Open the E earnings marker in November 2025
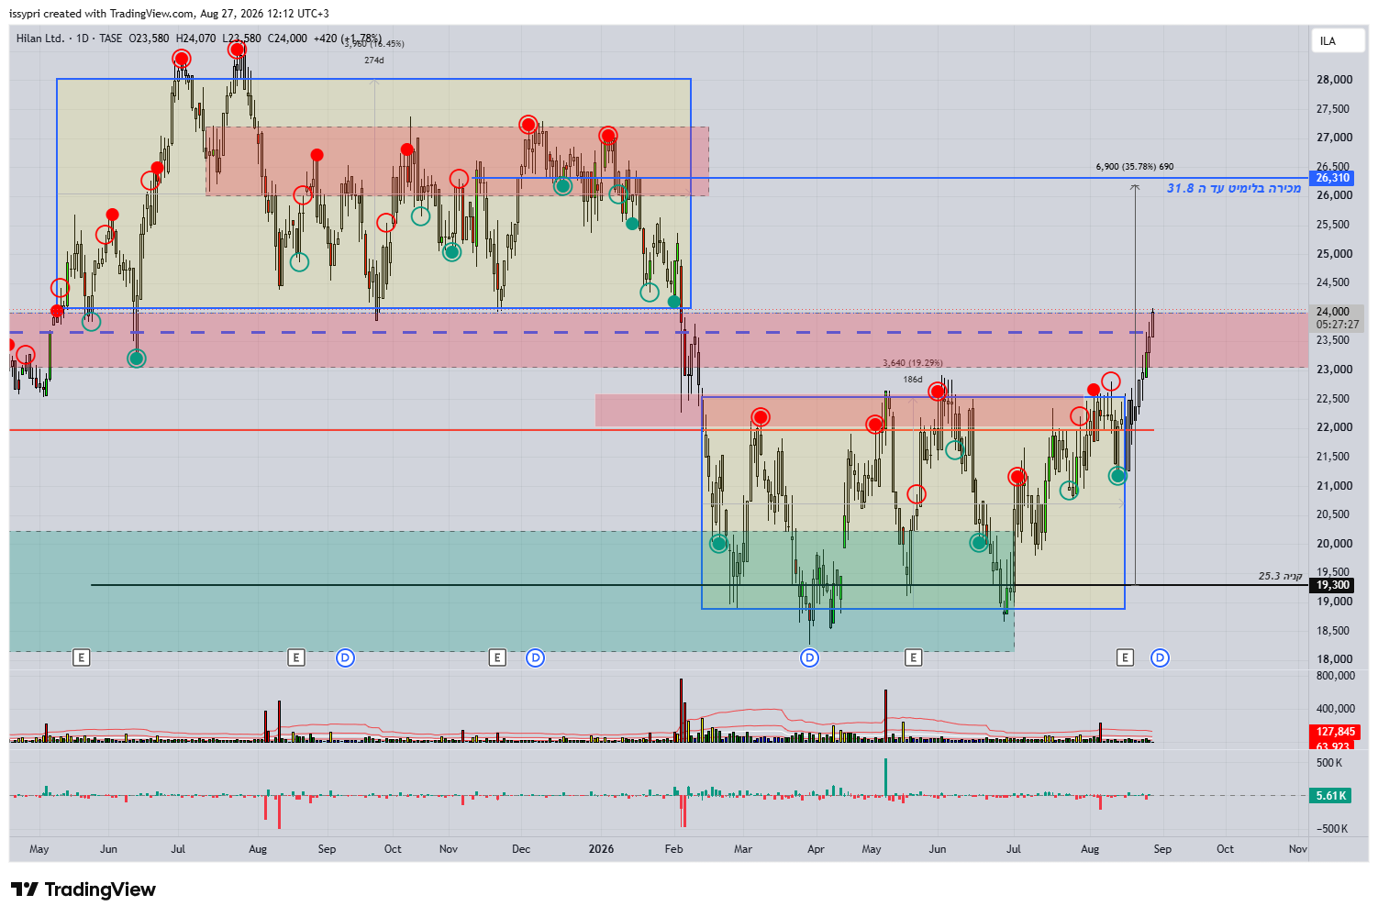This screenshot has height=917, width=1378. 497,657
